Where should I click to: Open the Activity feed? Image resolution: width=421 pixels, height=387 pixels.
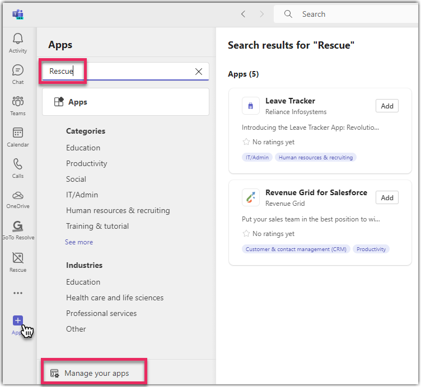18,43
